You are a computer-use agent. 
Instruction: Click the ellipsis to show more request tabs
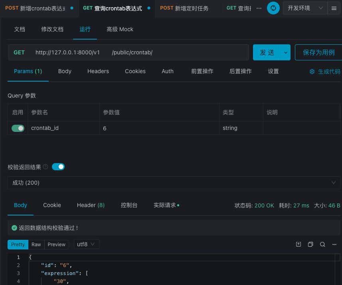pos(259,8)
